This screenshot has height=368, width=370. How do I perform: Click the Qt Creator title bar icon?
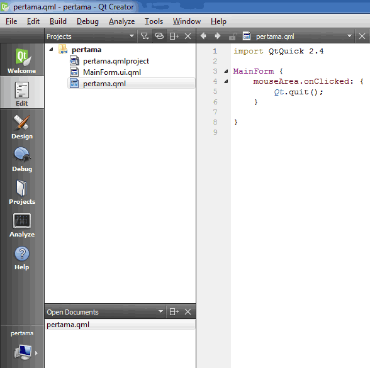click(5, 7)
